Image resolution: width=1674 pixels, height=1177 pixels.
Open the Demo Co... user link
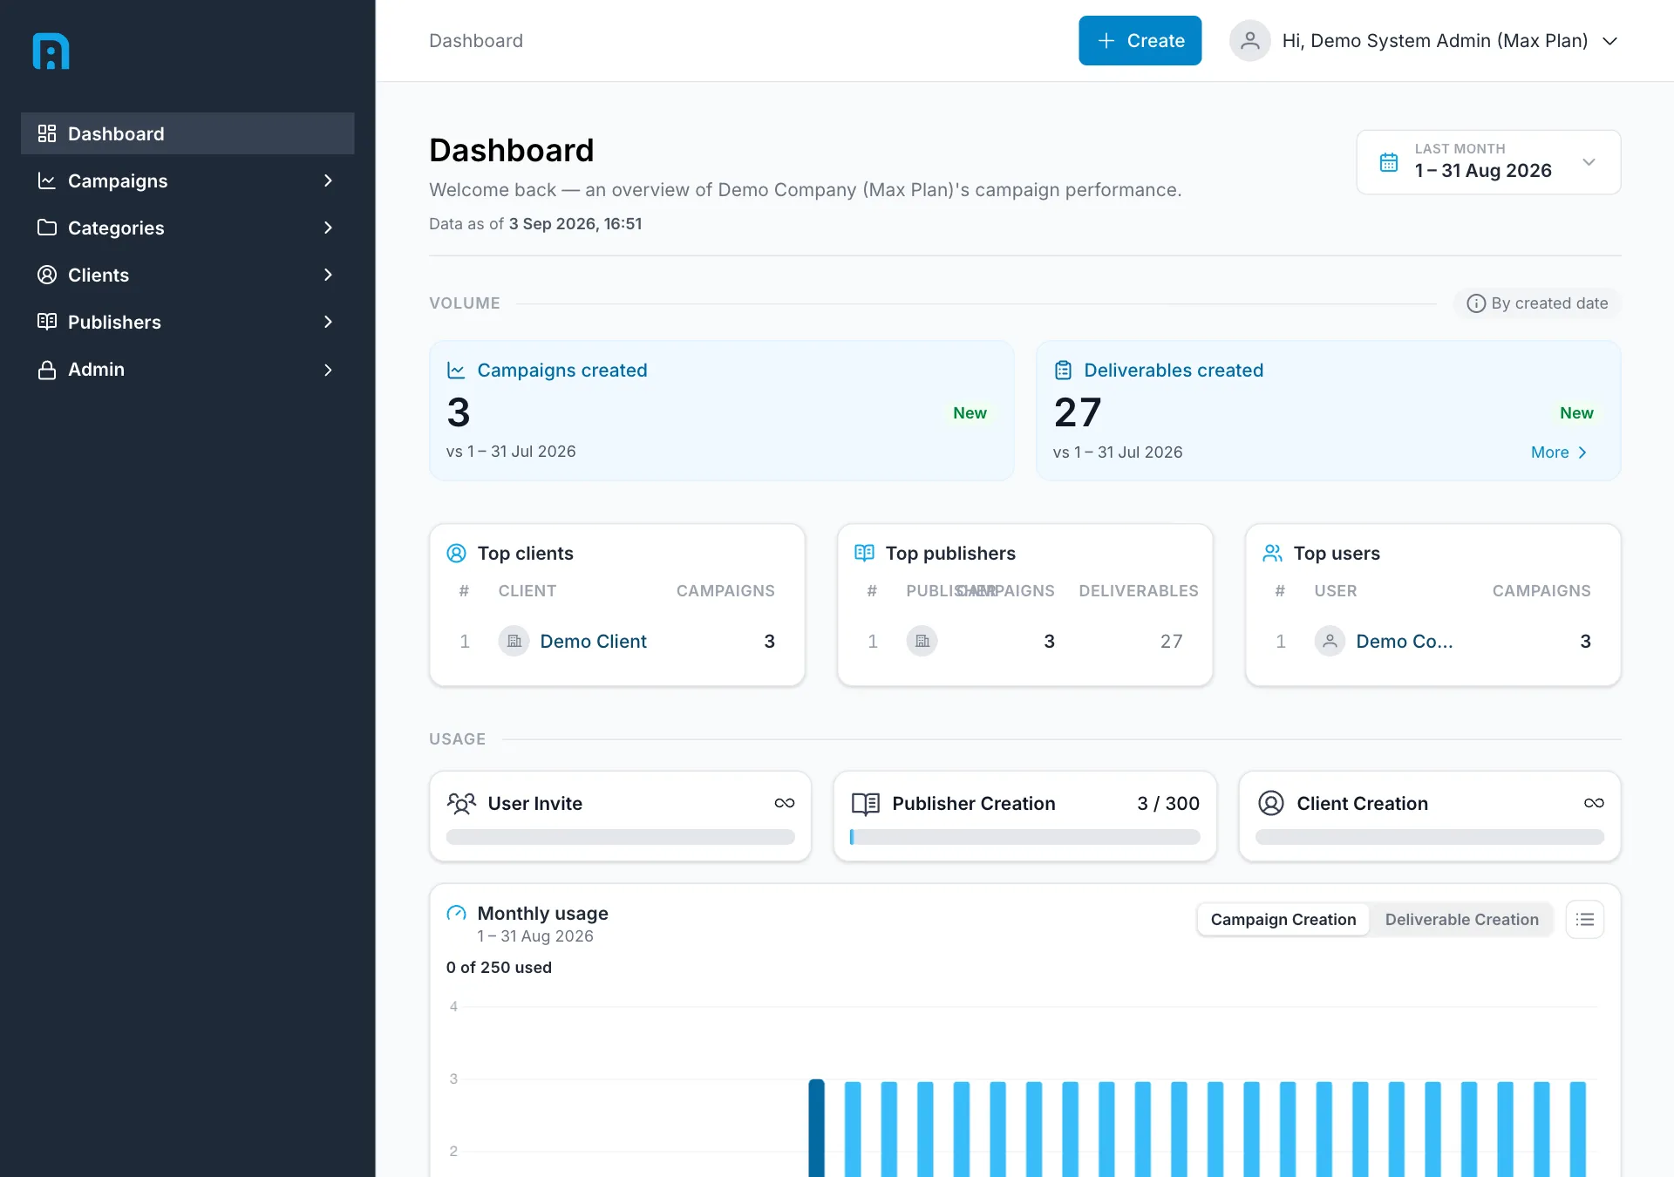pyautogui.click(x=1404, y=642)
